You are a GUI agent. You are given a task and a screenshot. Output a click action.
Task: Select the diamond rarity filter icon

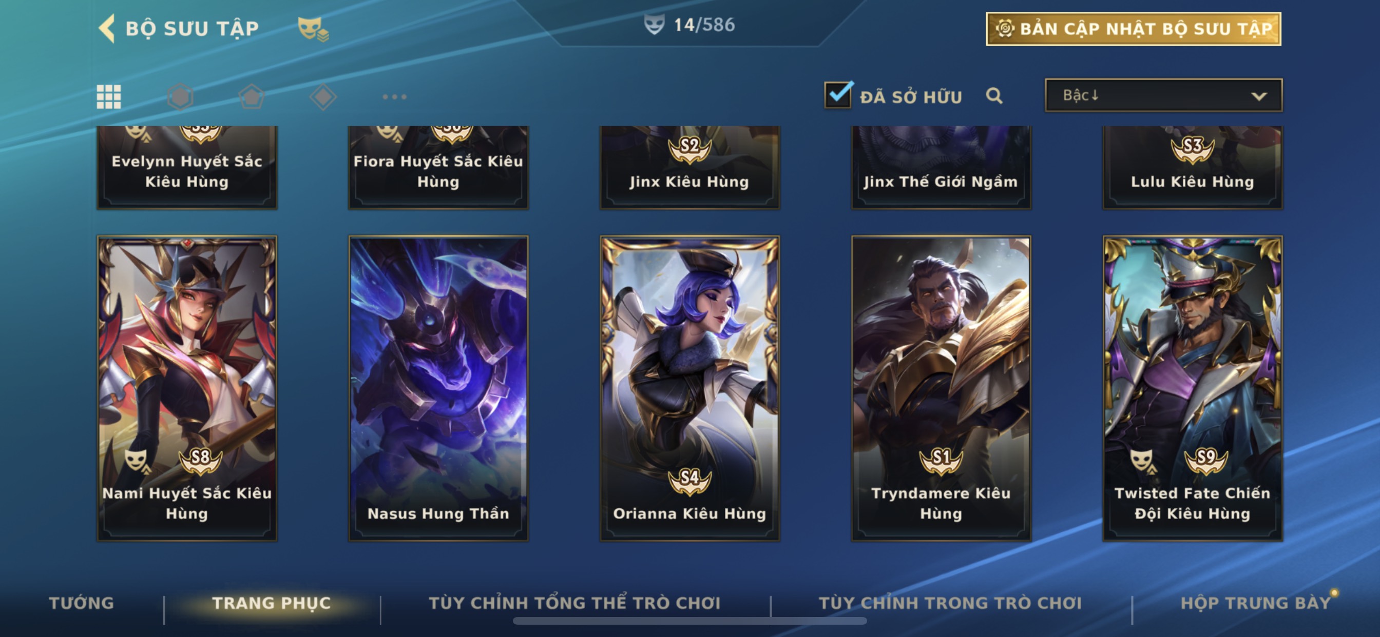point(323,97)
